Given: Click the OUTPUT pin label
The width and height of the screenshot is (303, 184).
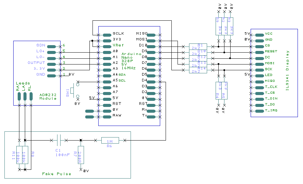Looking at the screenshot, I should [36, 63].
